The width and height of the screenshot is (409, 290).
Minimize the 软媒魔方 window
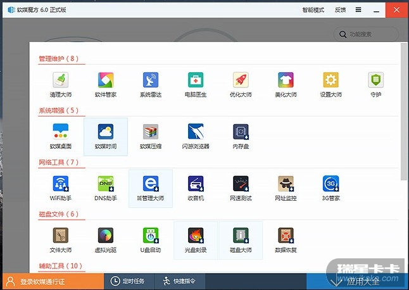pos(376,10)
